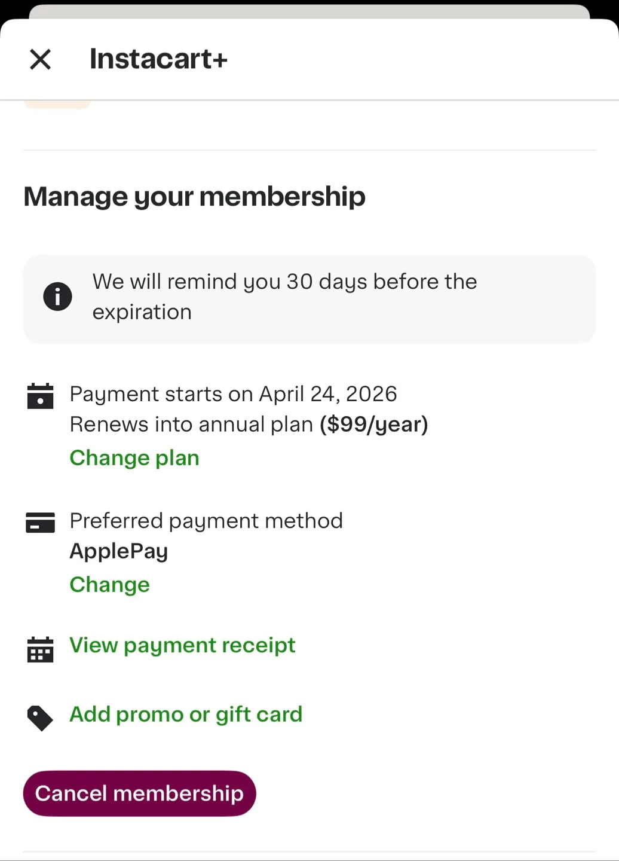619x861 pixels.
Task: Tap the Cancel membership button
Action: [139, 793]
